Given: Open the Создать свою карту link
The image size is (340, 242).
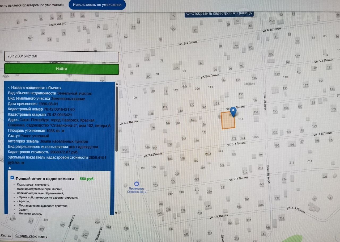Looking at the screenshot, I should [x=31, y=236].
